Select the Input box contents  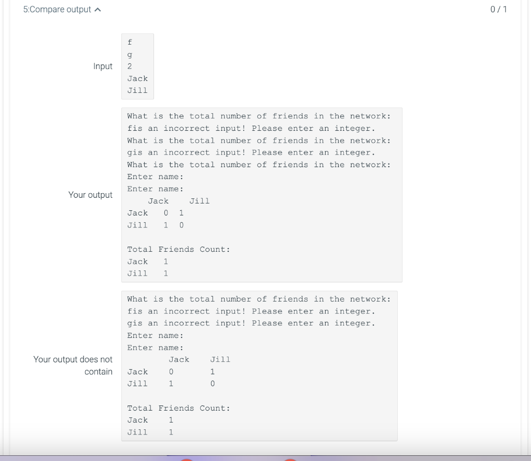(137, 66)
